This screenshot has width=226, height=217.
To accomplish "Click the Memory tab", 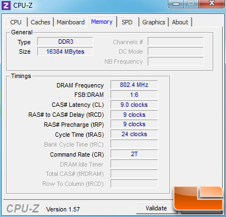I will pyautogui.click(x=102, y=22).
